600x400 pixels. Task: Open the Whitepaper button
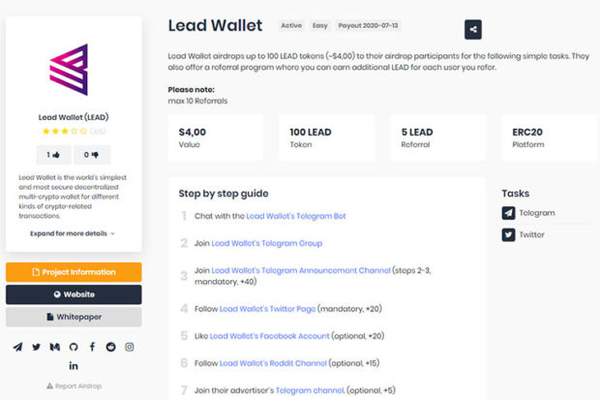click(74, 317)
